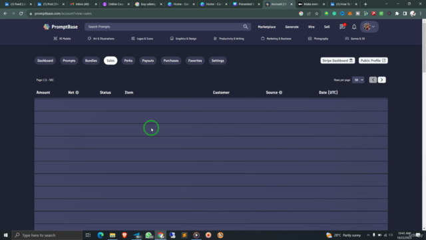Switch to the Purchases tab
Viewport: 426px width, 240px height.
[x=171, y=61]
